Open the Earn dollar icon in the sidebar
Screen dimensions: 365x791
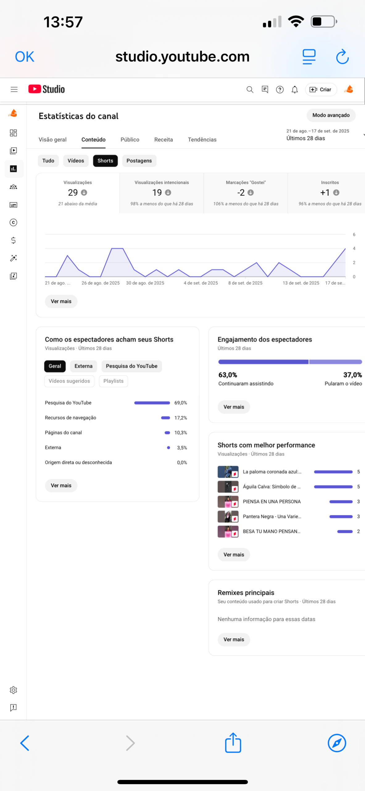(13, 240)
